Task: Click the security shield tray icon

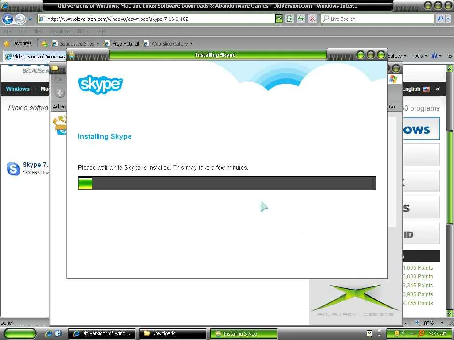Action: tap(396, 333)
